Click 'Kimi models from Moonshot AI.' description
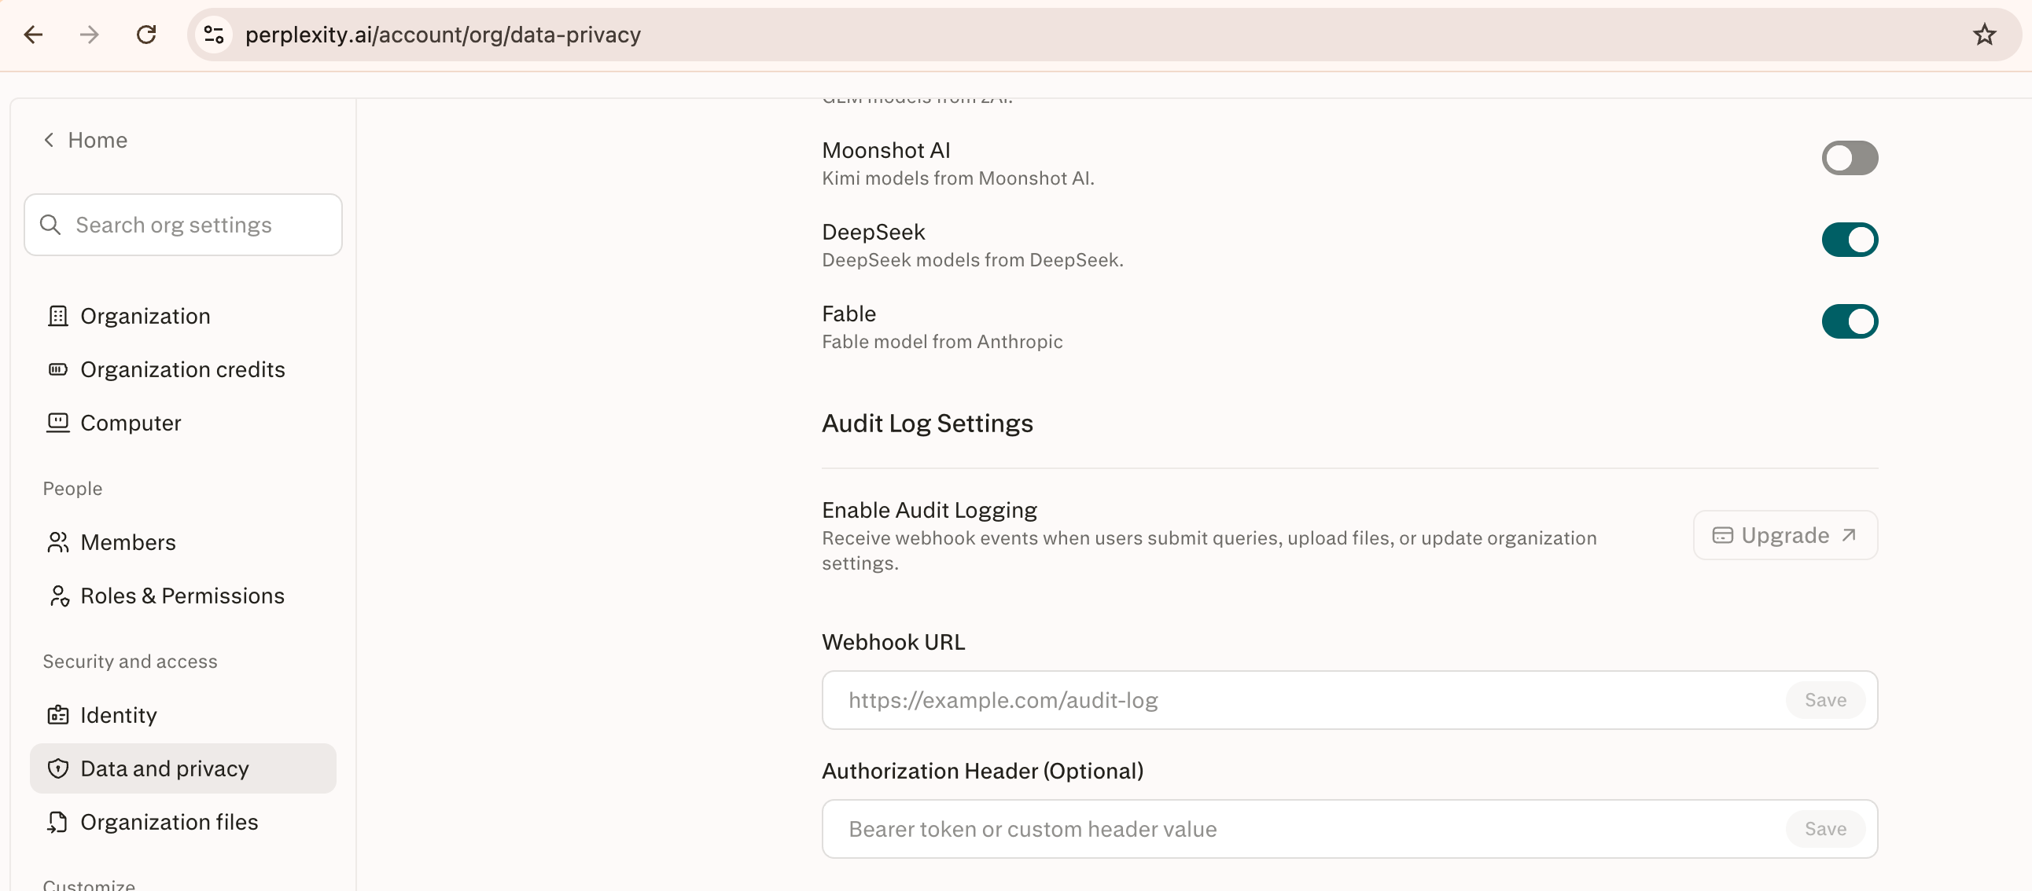This screenshot has width=2032, height=891. (x=958, y=179)
